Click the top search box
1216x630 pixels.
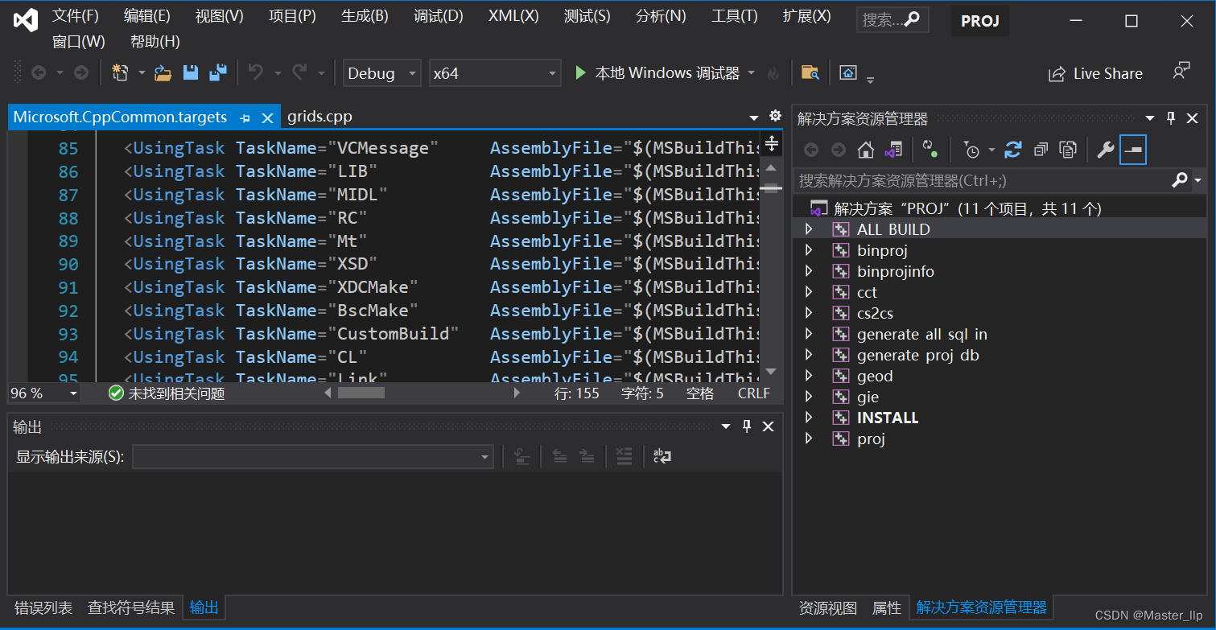pos(892,20)
